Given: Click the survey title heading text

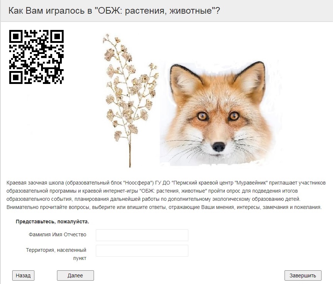Looking at the screenshot, I should (114, 10).
